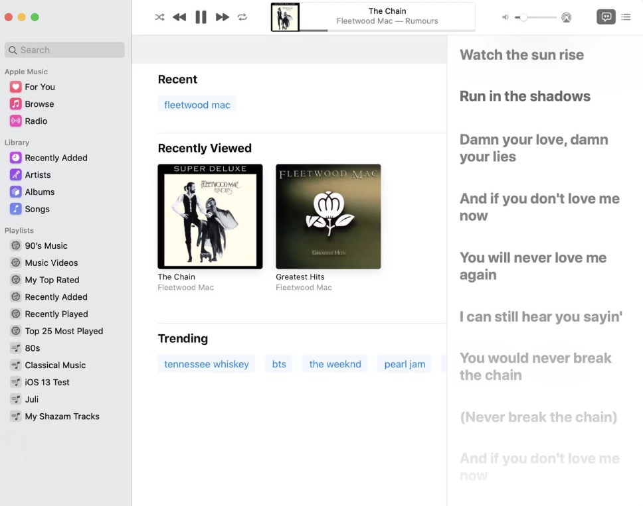The height and width of the screenshot is (506, 643).
Task: Click the AirPlay output icon
Action: point(567,18)
